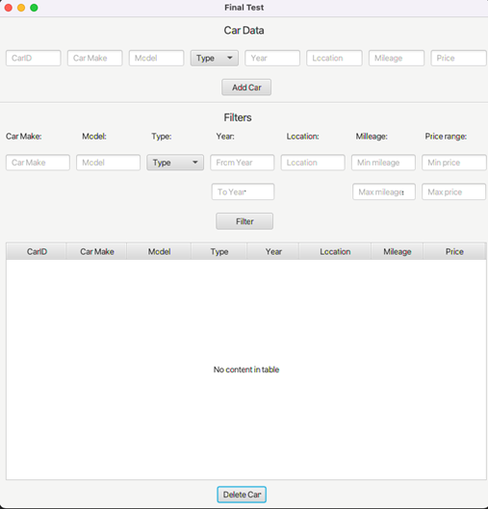Select the Min mileage filter field
488x509 pixels.
click(x=383, y=163)
